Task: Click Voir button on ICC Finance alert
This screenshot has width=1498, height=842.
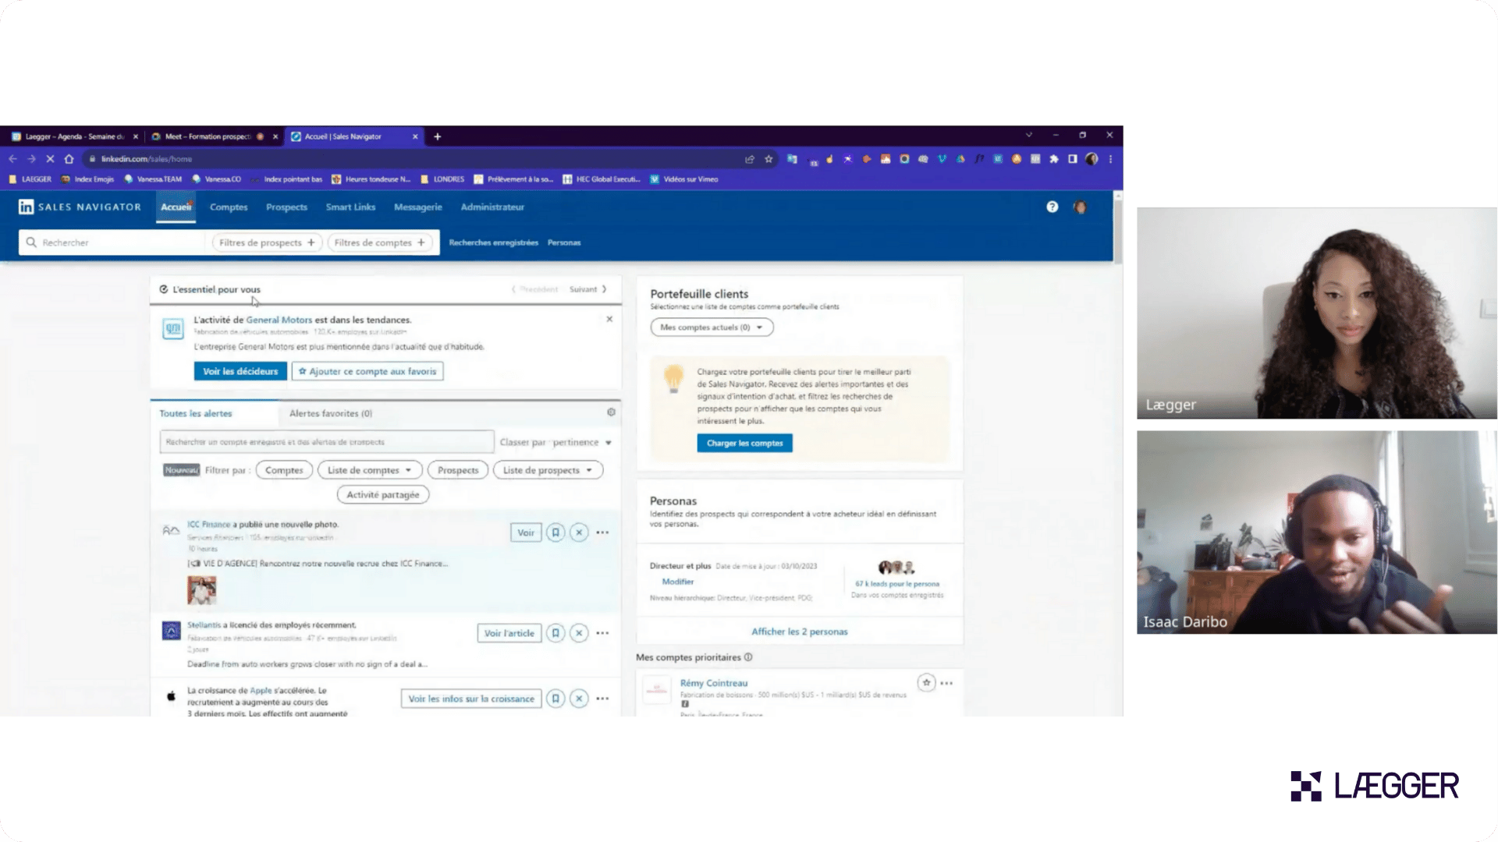Action: [526, 532]
